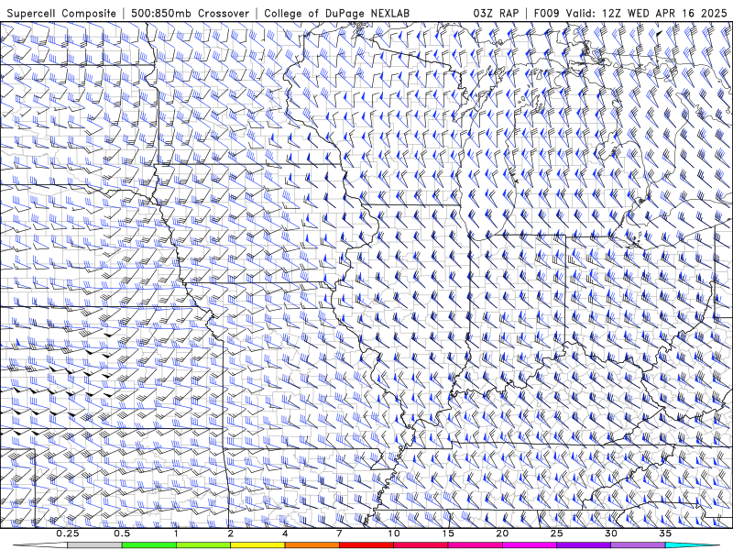Click the '10' legend value
This screenshot has width=733, height=550.
pyautogui.click(x=394, y=533)
